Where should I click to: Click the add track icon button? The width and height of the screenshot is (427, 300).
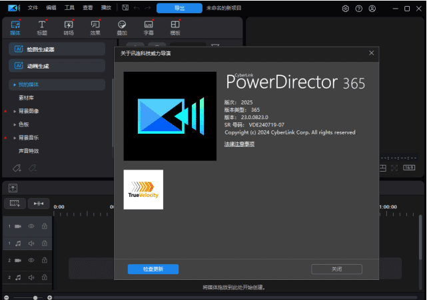pos(15,204)
